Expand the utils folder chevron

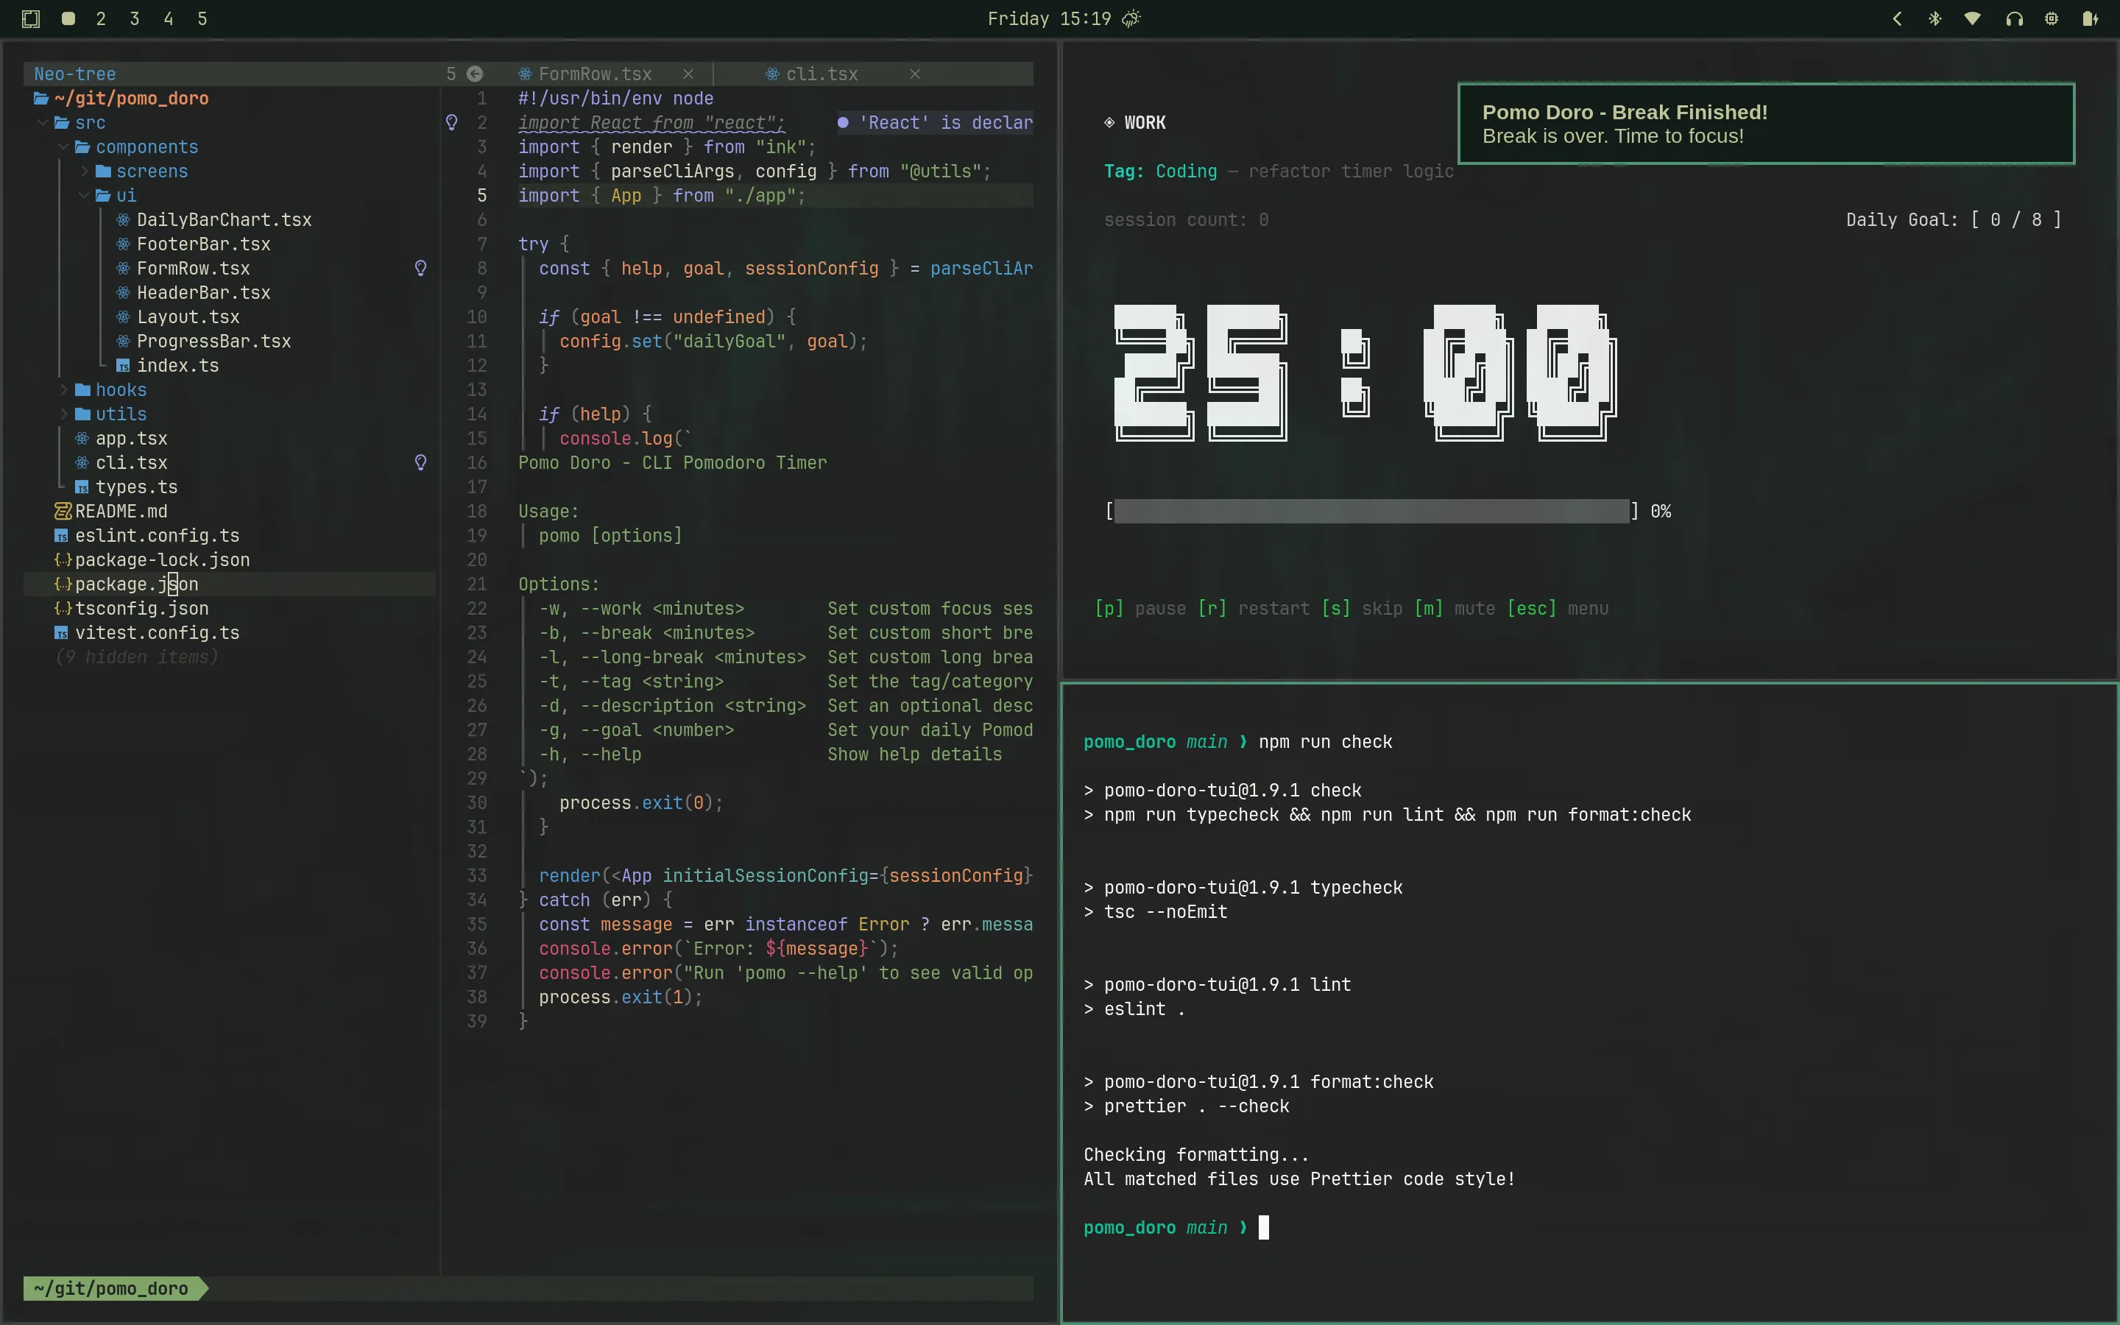(x=63, y=414)
